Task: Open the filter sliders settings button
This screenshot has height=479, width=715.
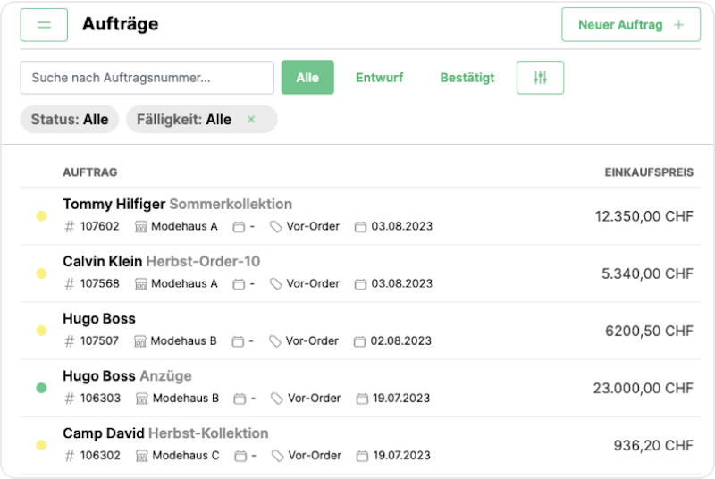Action: (540, 78)
